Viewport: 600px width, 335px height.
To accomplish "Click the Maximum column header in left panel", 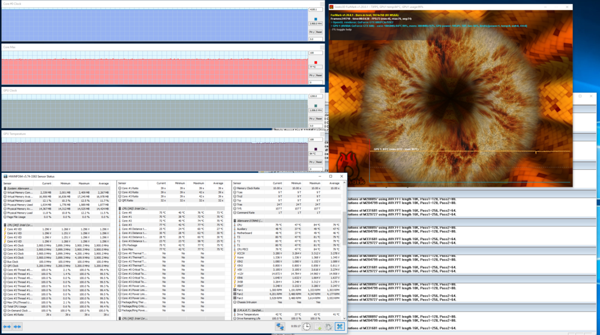I will click(84, 183).
